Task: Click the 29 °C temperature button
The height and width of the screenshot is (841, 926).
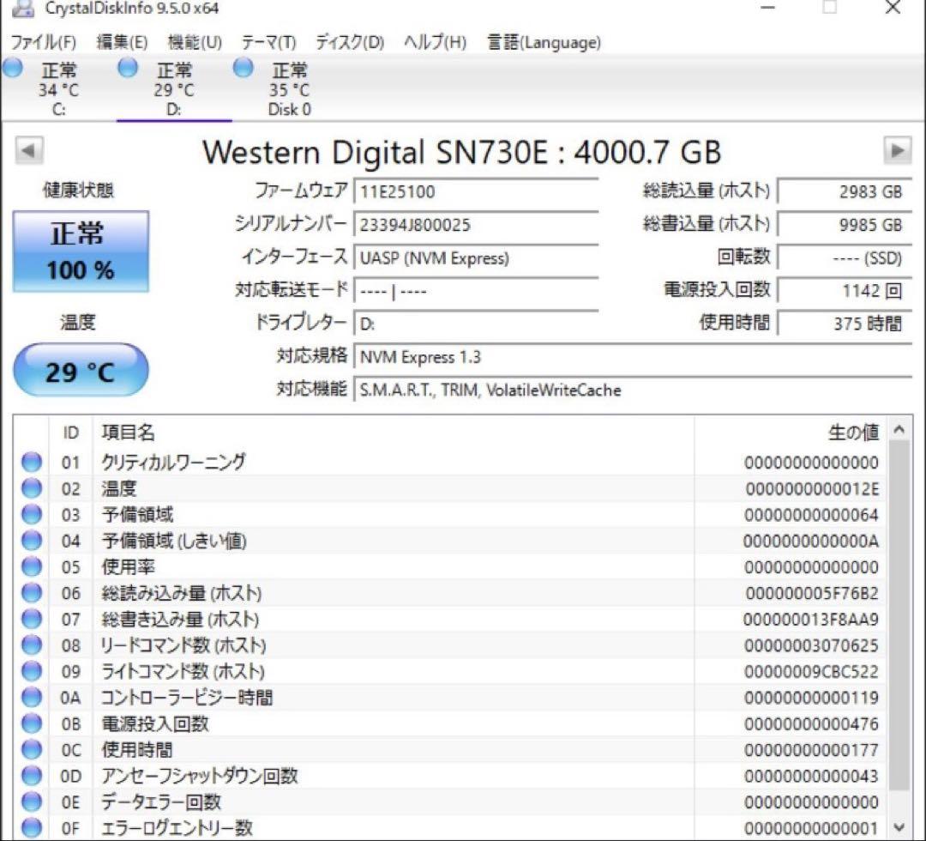Action: click(81, 371)
